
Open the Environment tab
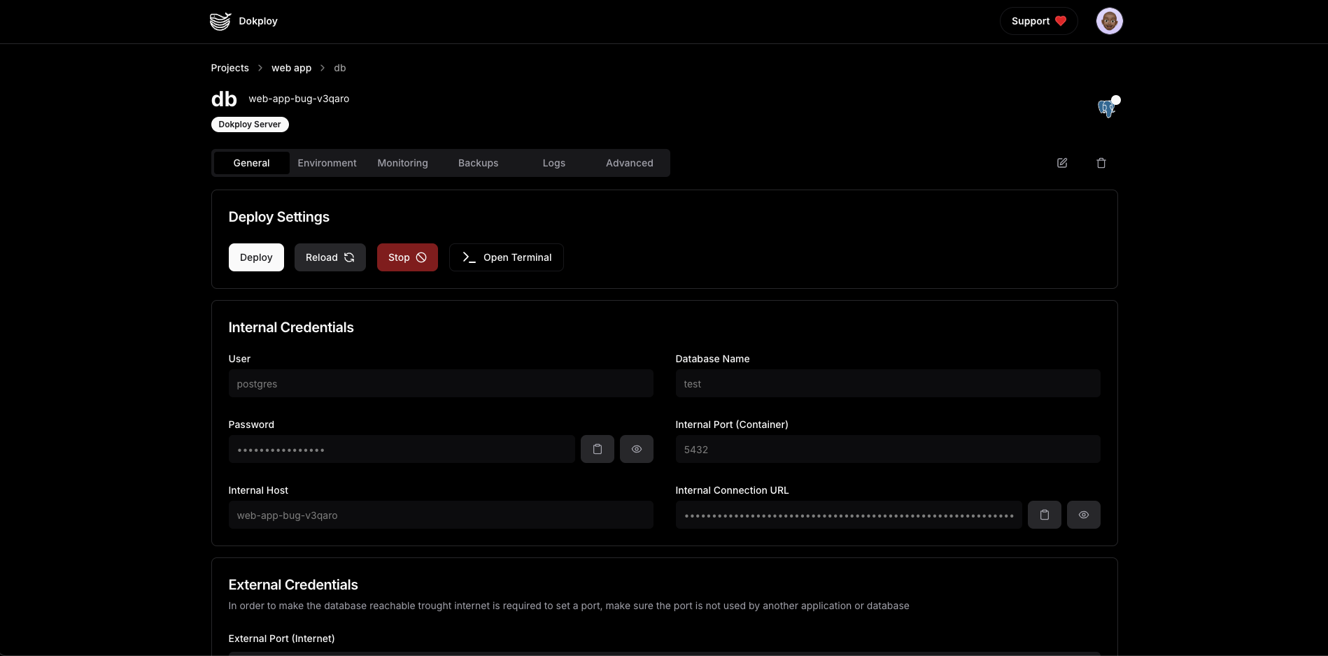coord(327,163)
